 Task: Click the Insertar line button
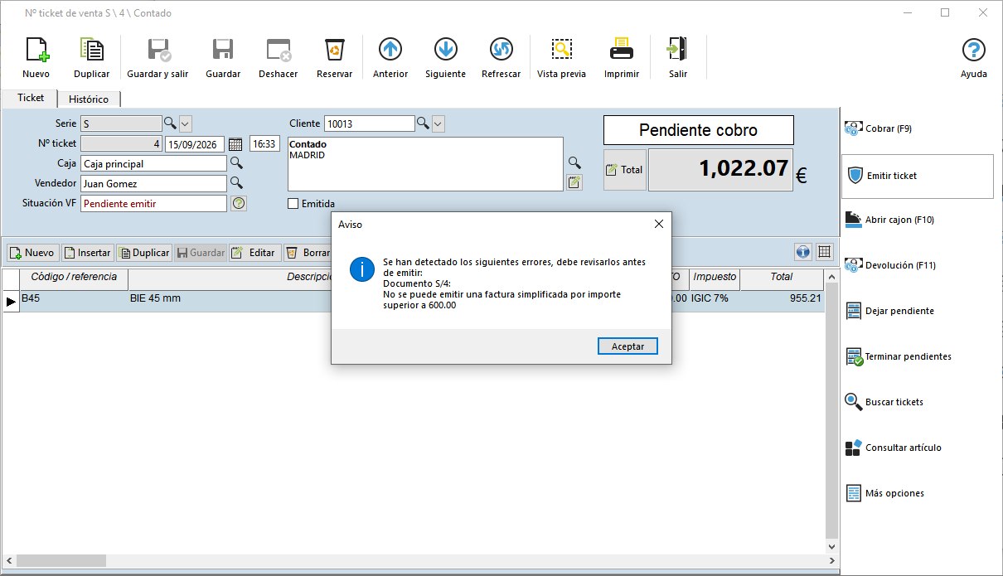(x=88, y=253)
